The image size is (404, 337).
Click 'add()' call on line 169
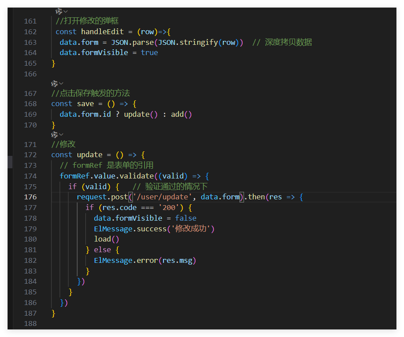tap(181, 114)
